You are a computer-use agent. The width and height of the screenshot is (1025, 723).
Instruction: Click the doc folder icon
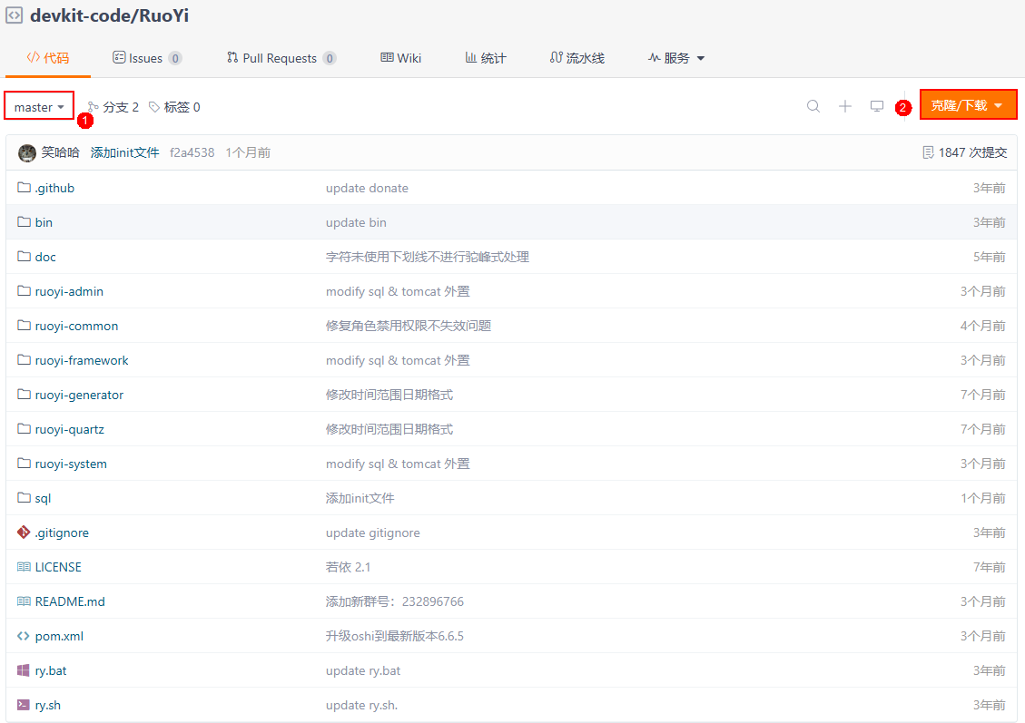click(x=25, y=257)
